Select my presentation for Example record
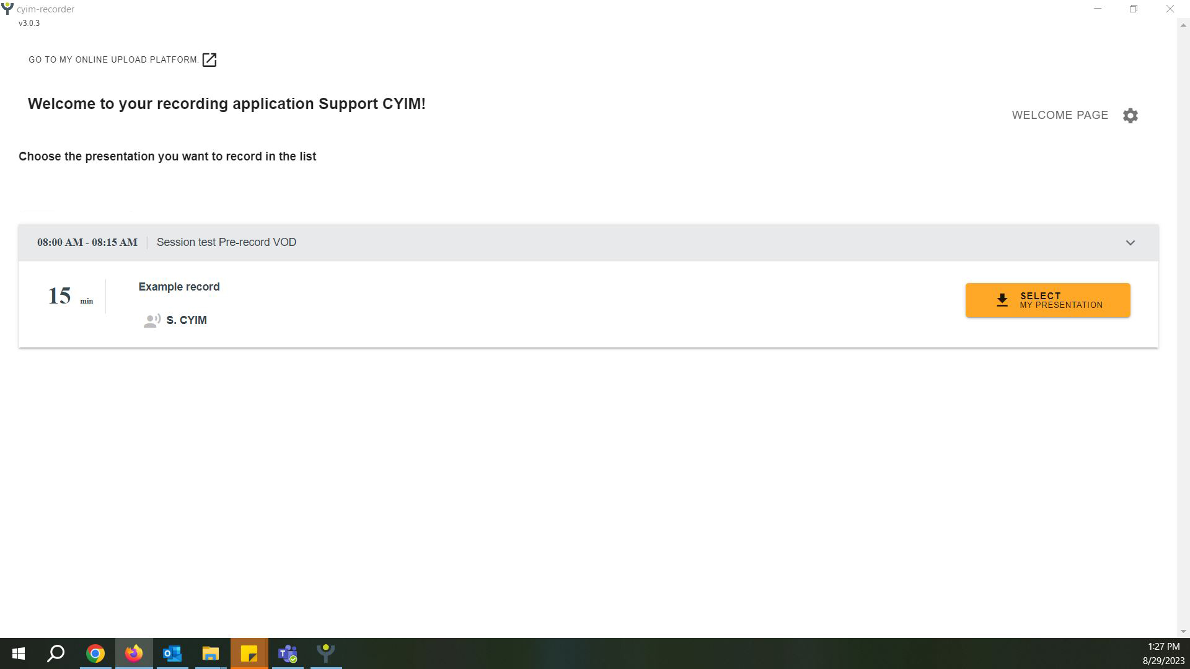1190x669 pixels. [1047, 300]
